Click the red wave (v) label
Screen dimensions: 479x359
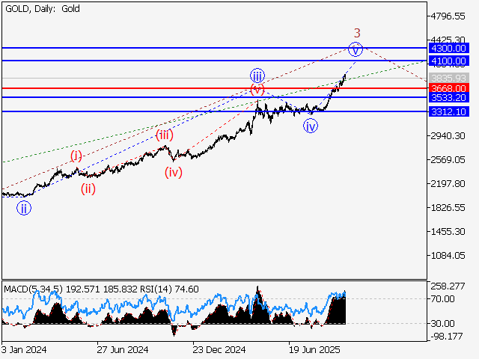pyautogui.click(x=257, y=90)
